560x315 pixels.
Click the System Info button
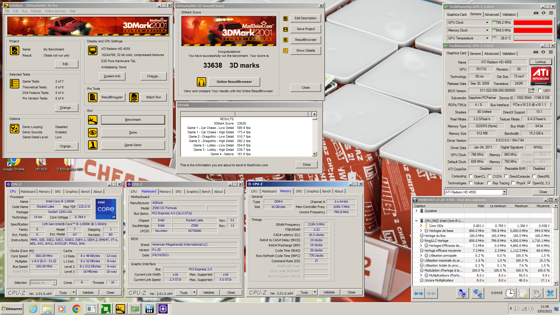112,76
